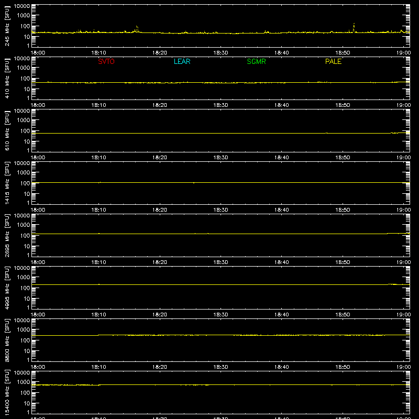Viewport: 419px width, 419px height.
Task: Click the 10000 tick value on the 2695 MHz axis
Action: (x=22, y=216)
